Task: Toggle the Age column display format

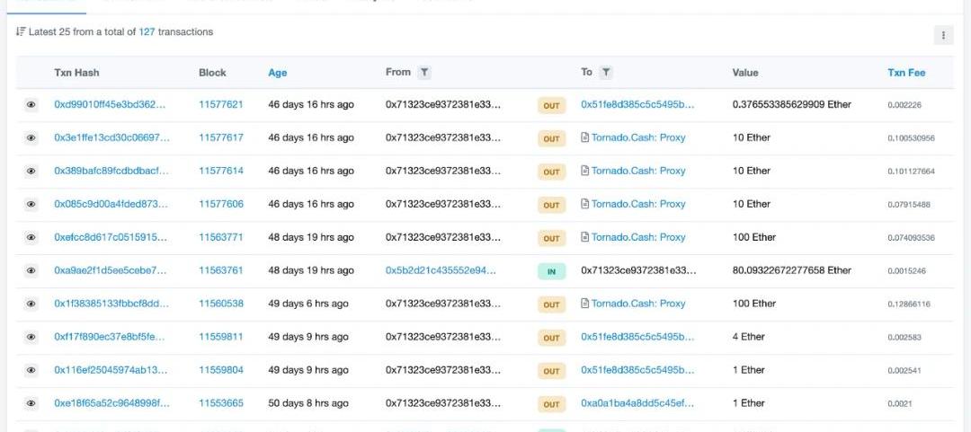Action: (277, 73)
